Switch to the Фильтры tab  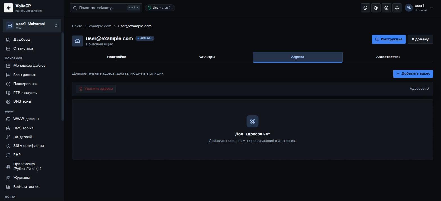207,57
